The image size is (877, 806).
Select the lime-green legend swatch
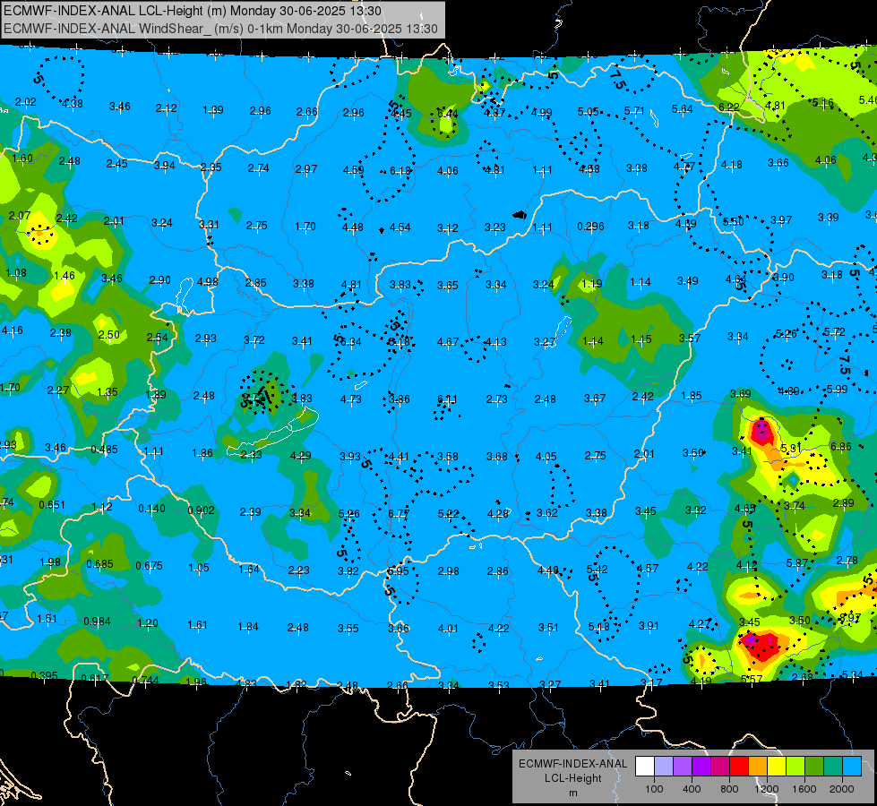[795, 767]
